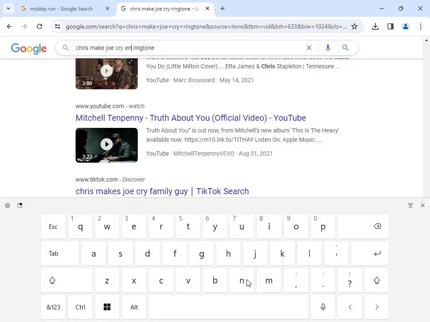430x322 pixels.
Task: Play the Mitchell Tenpenny 3:22 video thumbnail
Action: point(107,145)
